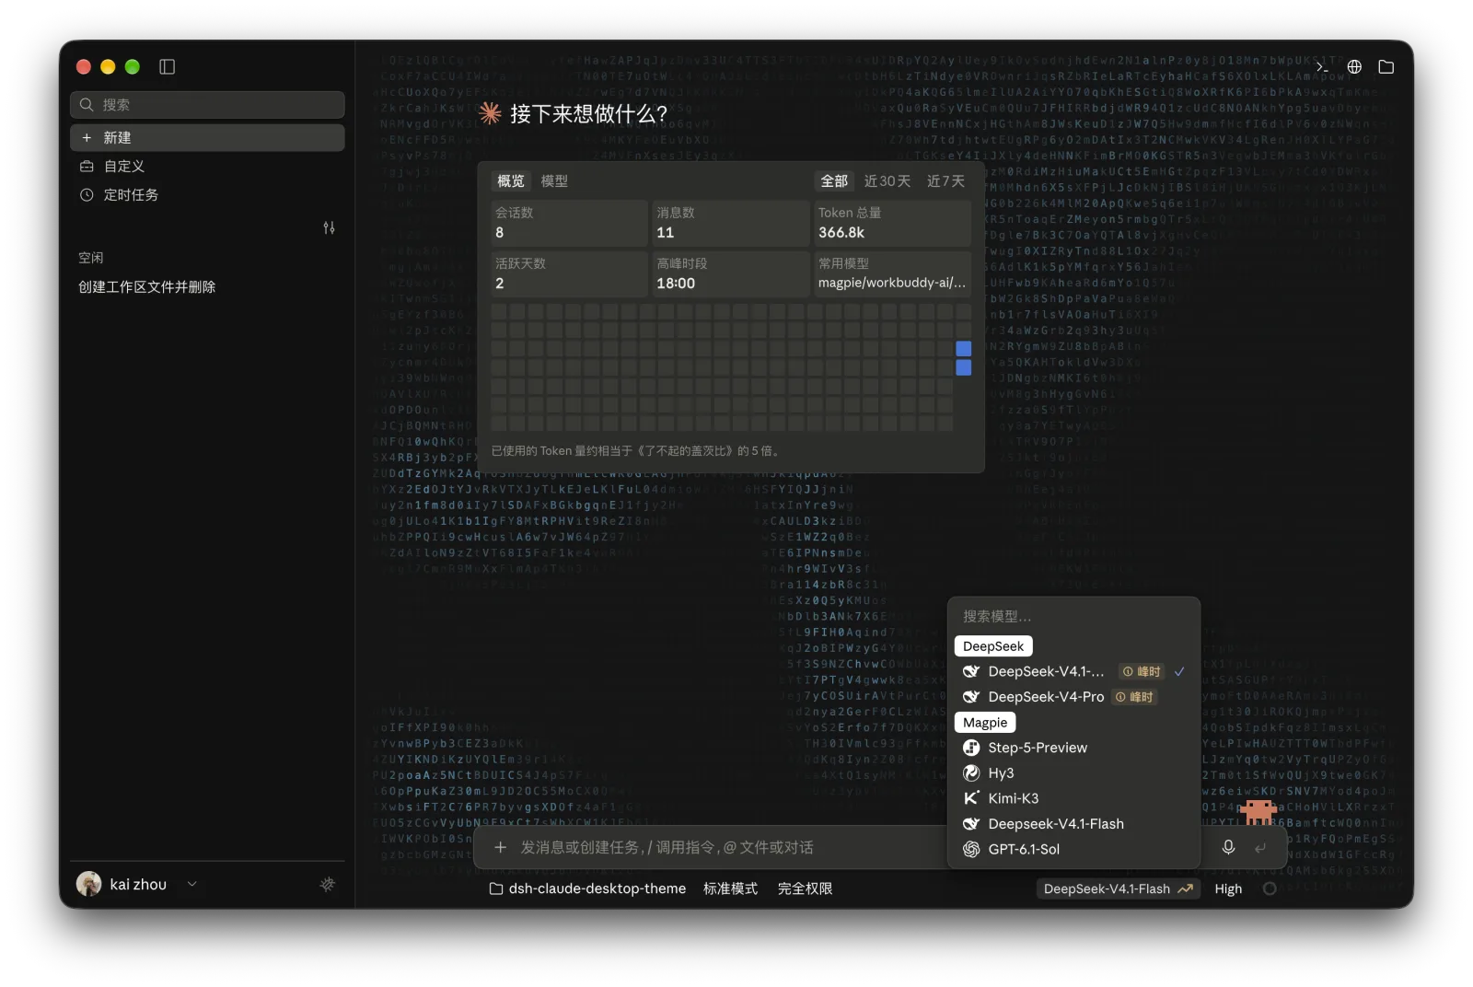Select Kimi-K3 model
The width and height of the screenshot is (1473, 987).
tap(1073, 798)
